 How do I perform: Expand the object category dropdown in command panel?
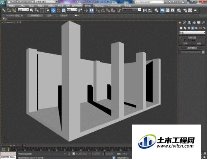[x=192, y=32]
